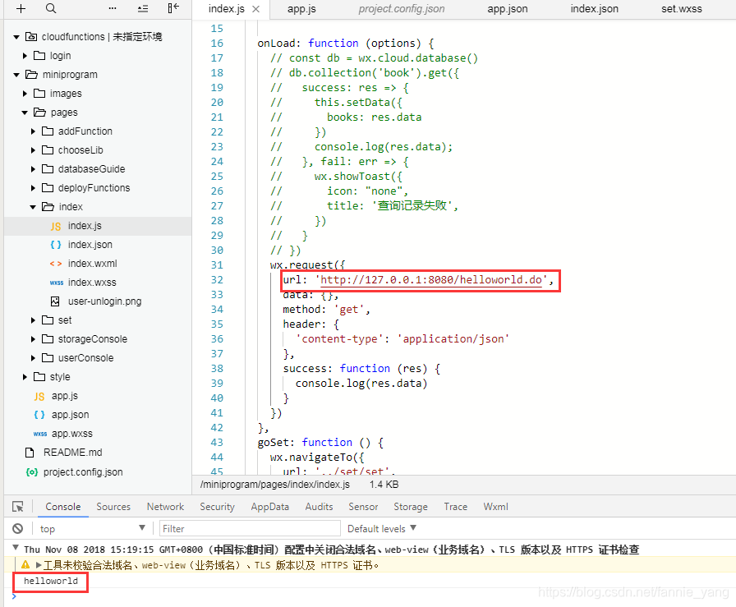Open app.json via its braces icon

39,415
